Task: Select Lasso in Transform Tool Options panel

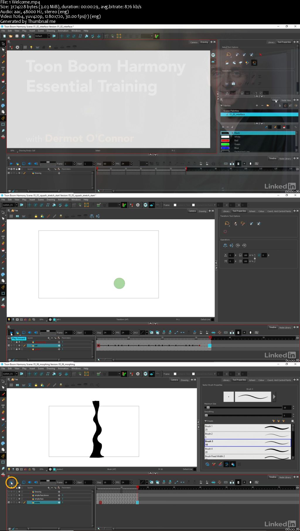Action: (227, 224)
